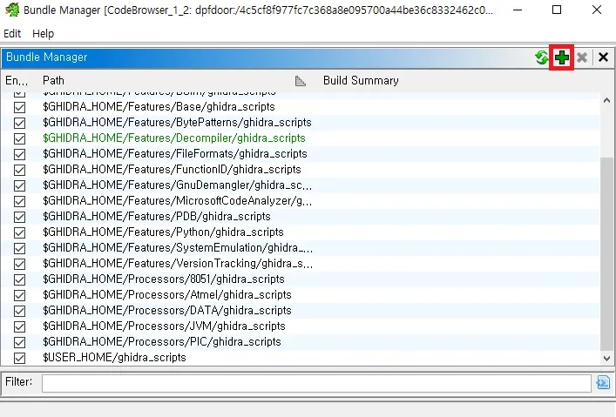Uncheck the GnuDemangler bundle row
Viewport: 616px width, 417px height.
tap(19, 185)
